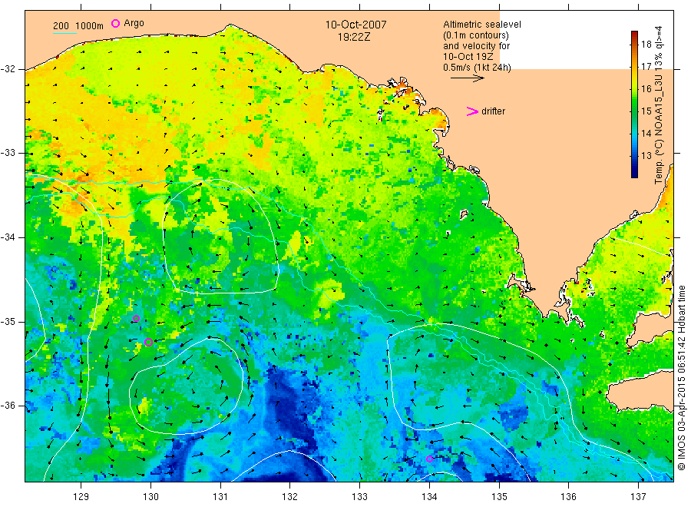Click the 'Altimetric sealevel' caption text

481,25
